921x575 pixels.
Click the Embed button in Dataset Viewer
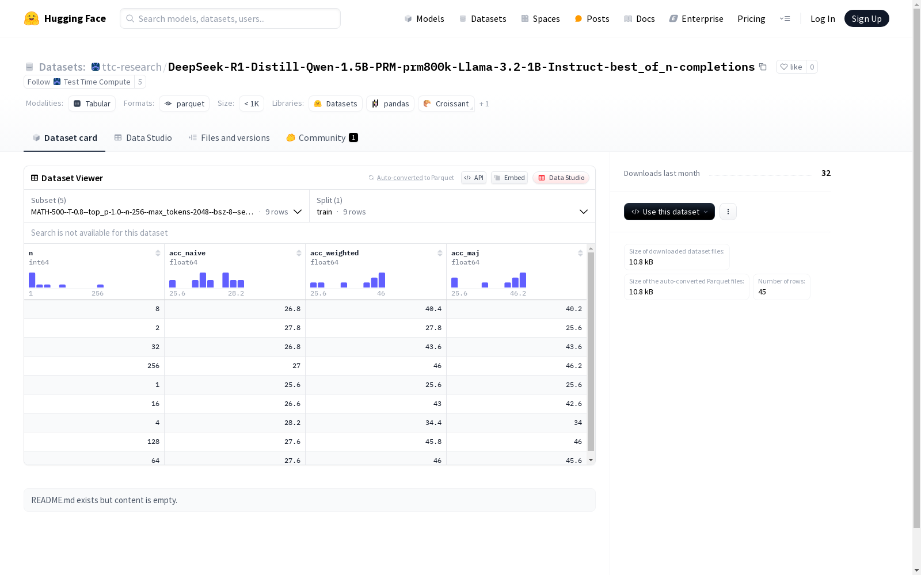509,178
